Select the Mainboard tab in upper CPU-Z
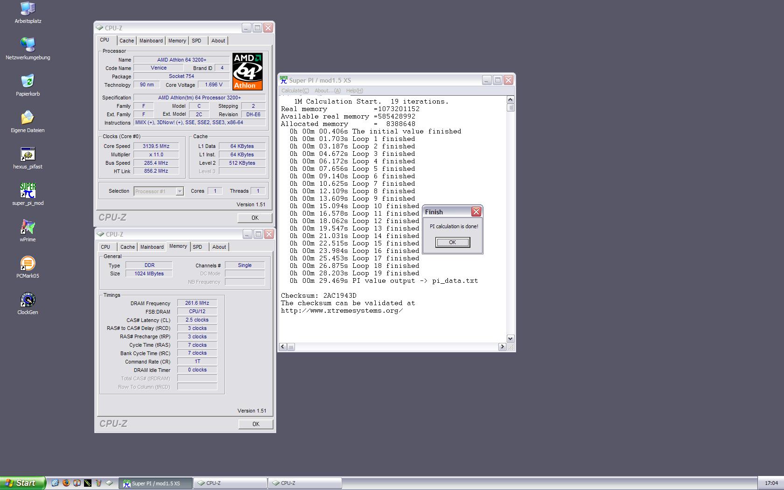This screenshot has width=784, height=490. (x=151, y=41)
